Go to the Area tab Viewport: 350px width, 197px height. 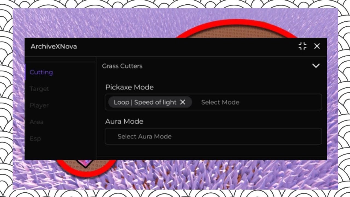click(x=36, y=122)
